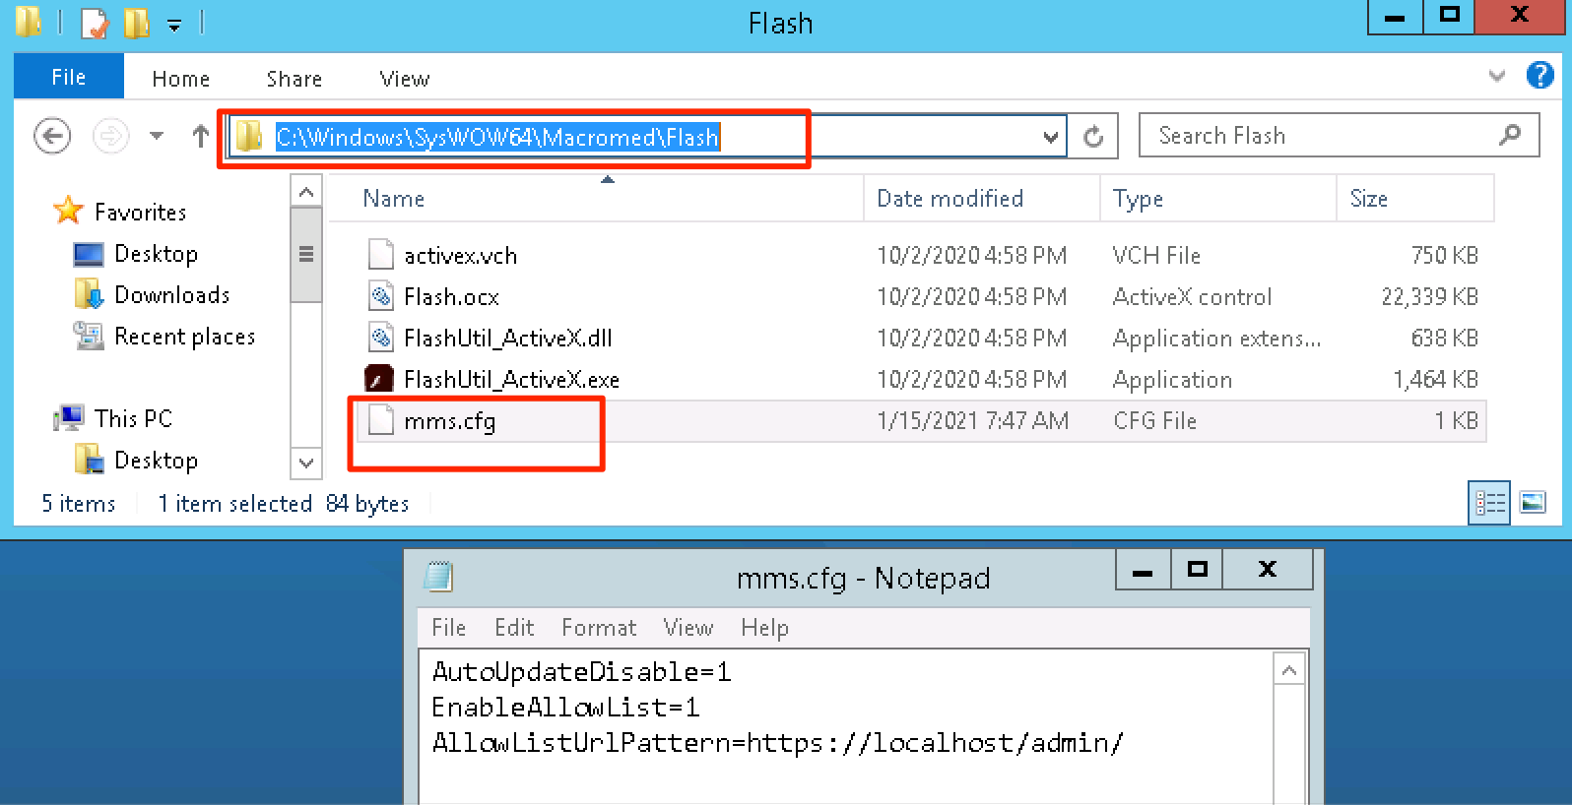The width and height of the screenshot is (1572, 805).
Task: Sort by the Size column header
Action: pyautogui.click(x=1368, y=199)
